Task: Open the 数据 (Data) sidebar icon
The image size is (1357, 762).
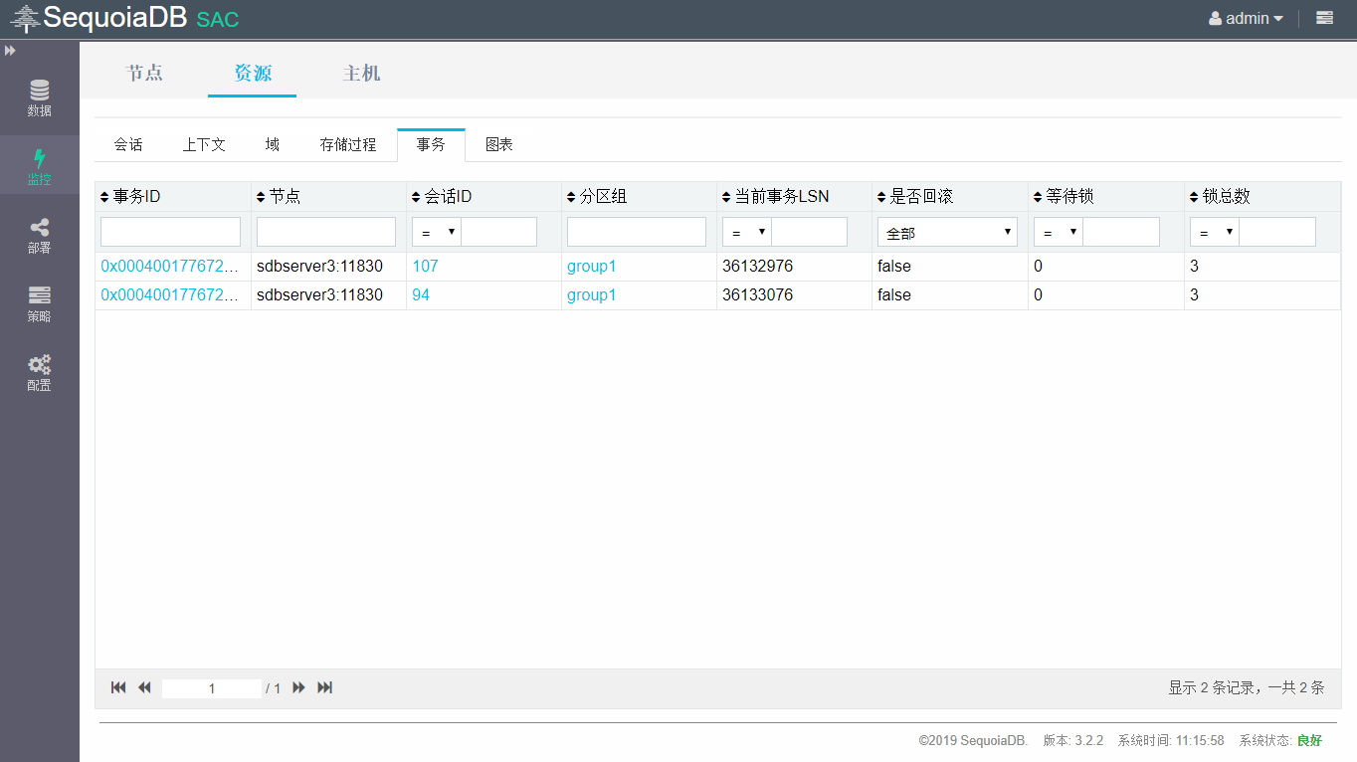Action: (x=39, y=97)
